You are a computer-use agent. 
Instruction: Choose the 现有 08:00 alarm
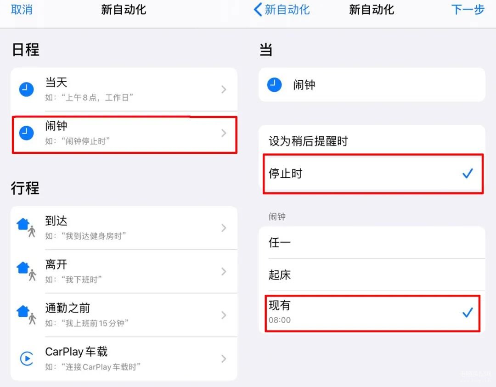pyautogui.click(x=372, y=313)
